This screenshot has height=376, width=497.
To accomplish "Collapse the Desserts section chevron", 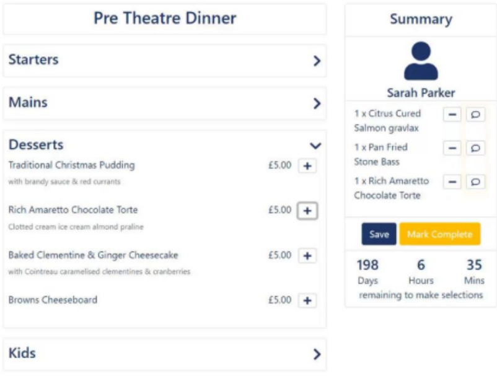I will tap(315, 146).
